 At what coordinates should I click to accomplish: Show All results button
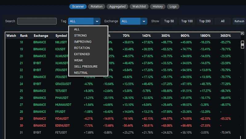223,21
